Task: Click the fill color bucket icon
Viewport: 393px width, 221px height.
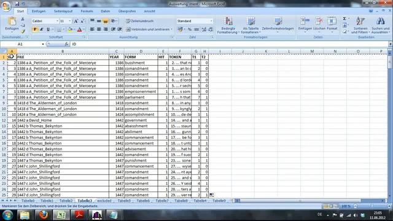Action: point(70,29)
